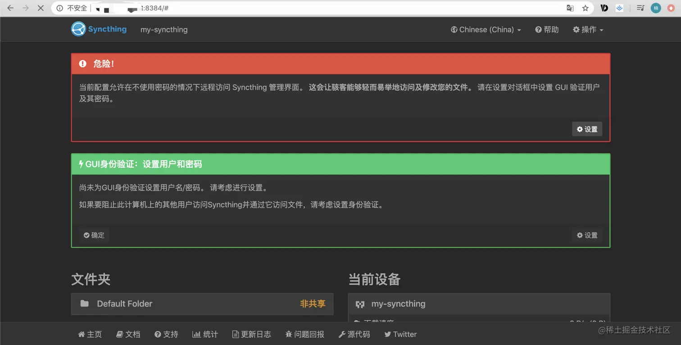Click the blue extension icon in toolbar

[x=620, y=8]
